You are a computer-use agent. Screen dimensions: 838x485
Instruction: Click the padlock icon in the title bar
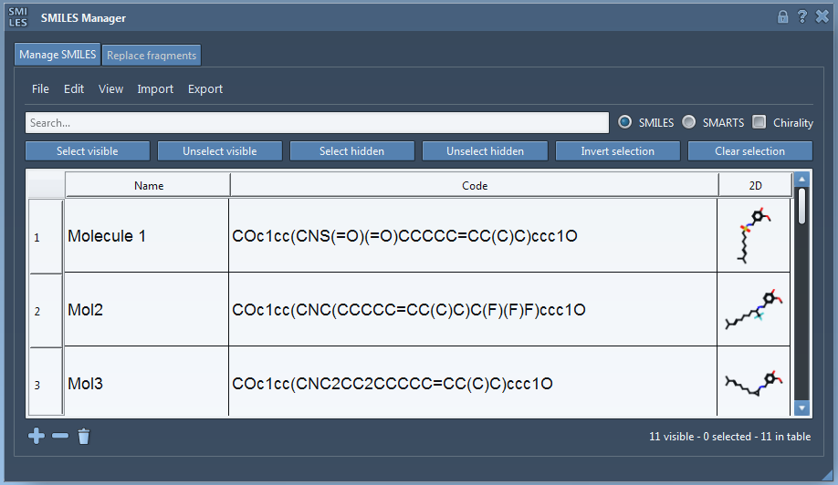[782, 16]
